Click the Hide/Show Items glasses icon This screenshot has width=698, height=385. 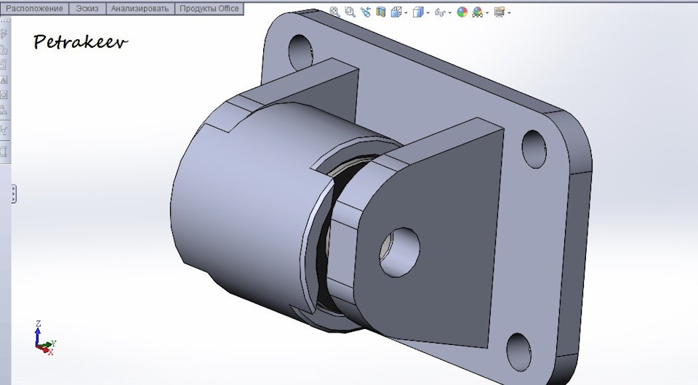tap(440, 12)
